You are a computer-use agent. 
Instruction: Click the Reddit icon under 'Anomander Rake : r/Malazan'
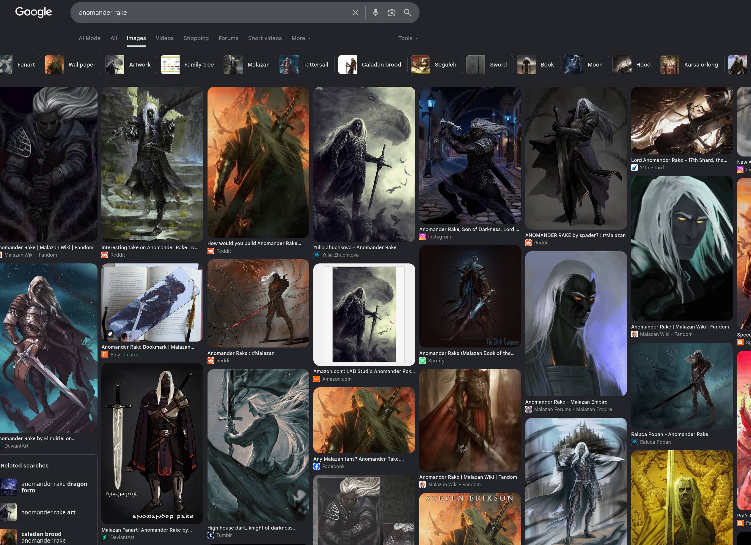(x=210, y=361)
